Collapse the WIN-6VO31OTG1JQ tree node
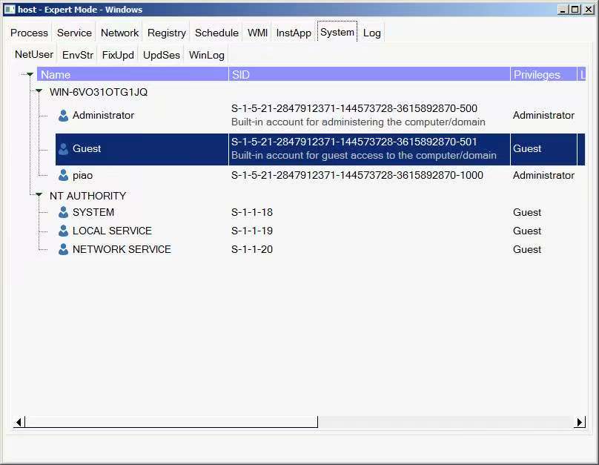This screenshot has height=465, width=599. point(39,92)
